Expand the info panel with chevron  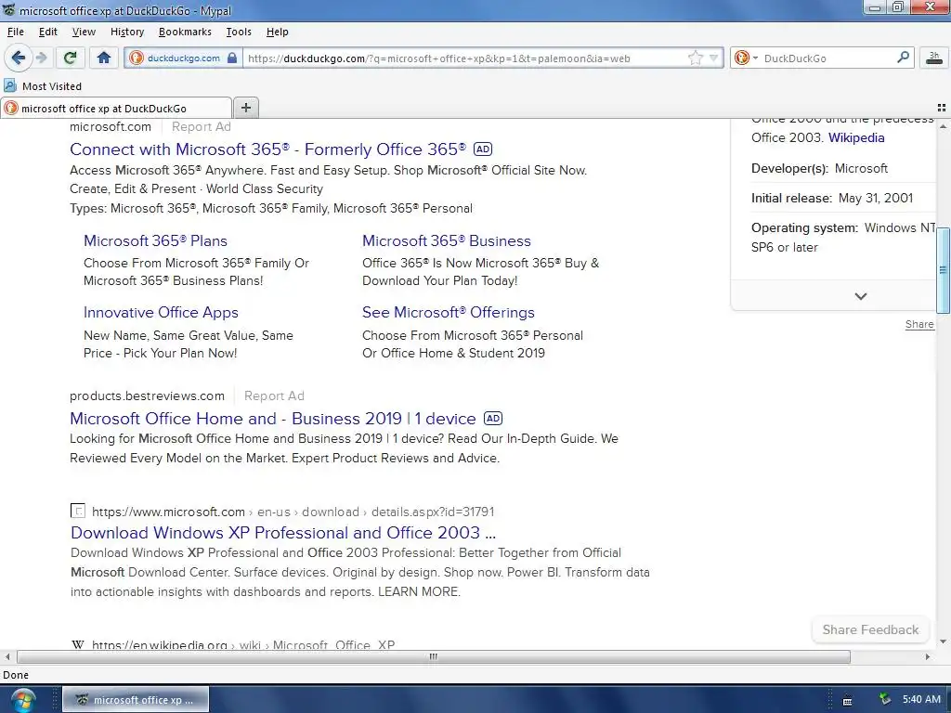click(x=860, y=296)
